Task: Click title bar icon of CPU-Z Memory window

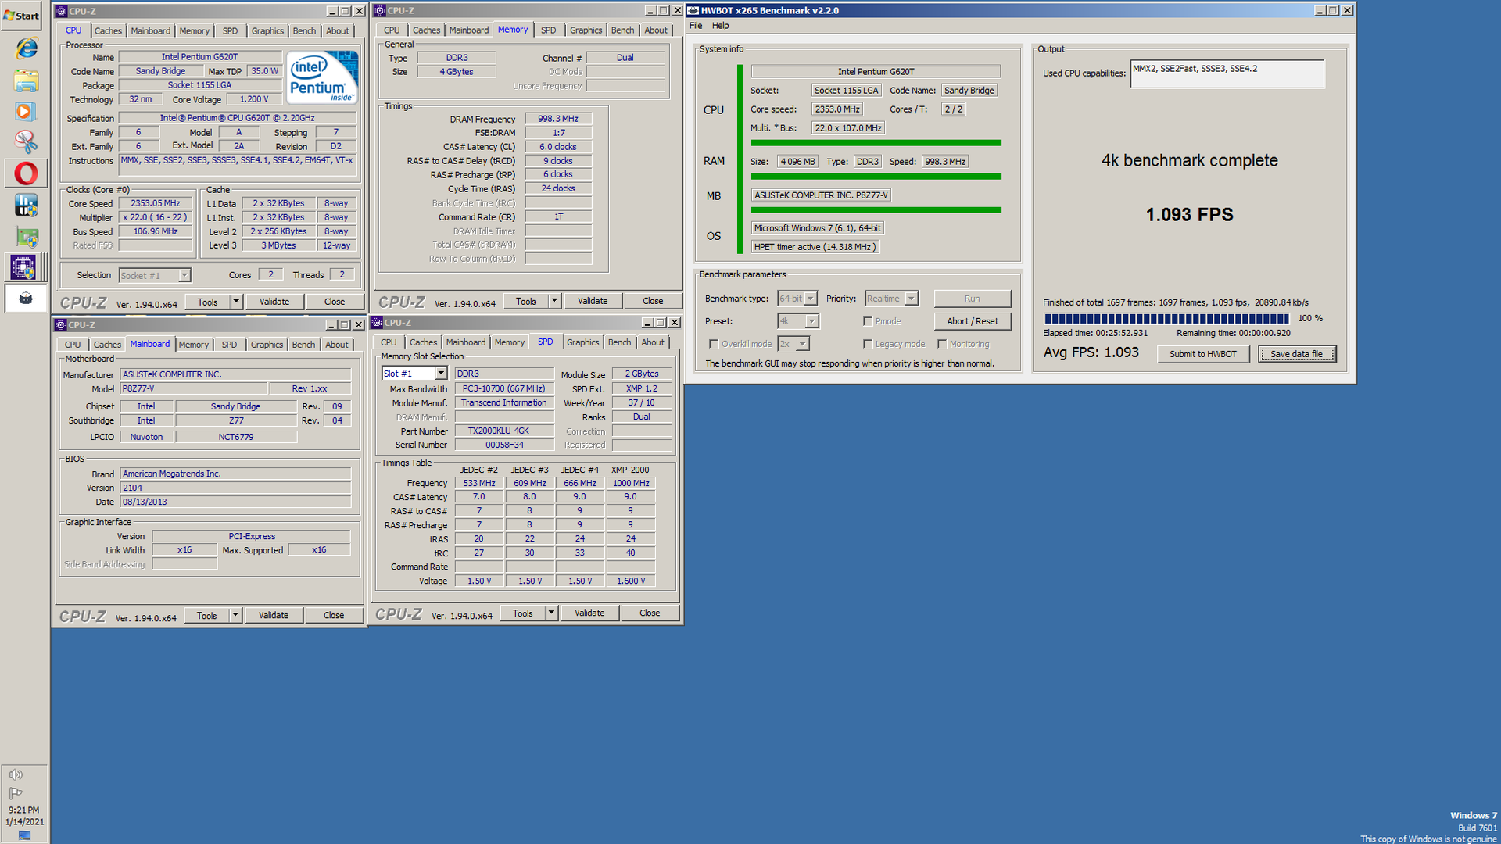Action: (x=380, y=10)
